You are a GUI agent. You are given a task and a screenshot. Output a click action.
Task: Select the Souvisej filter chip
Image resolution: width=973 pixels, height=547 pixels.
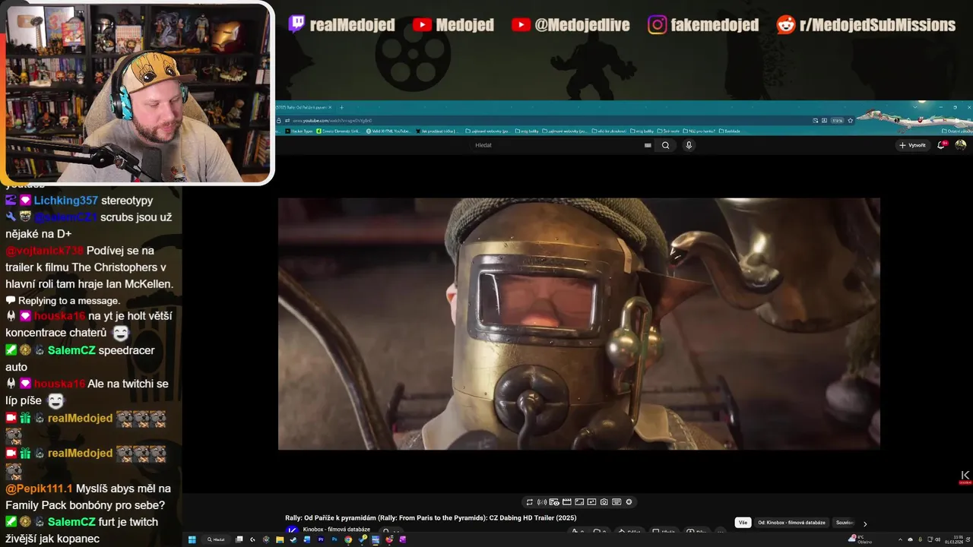(x=844, y=523)
